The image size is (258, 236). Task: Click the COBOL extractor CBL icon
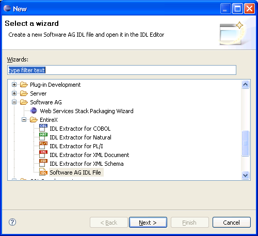tap(43, 128)
